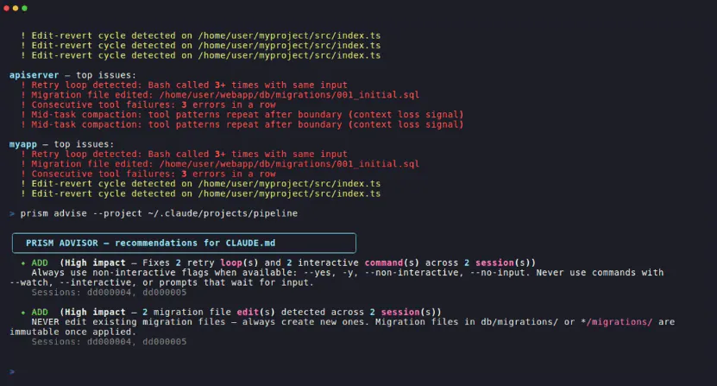This screenshot has width=717, height=386.
Task: Close the terminal window with the red button
Action: [6, 9]
